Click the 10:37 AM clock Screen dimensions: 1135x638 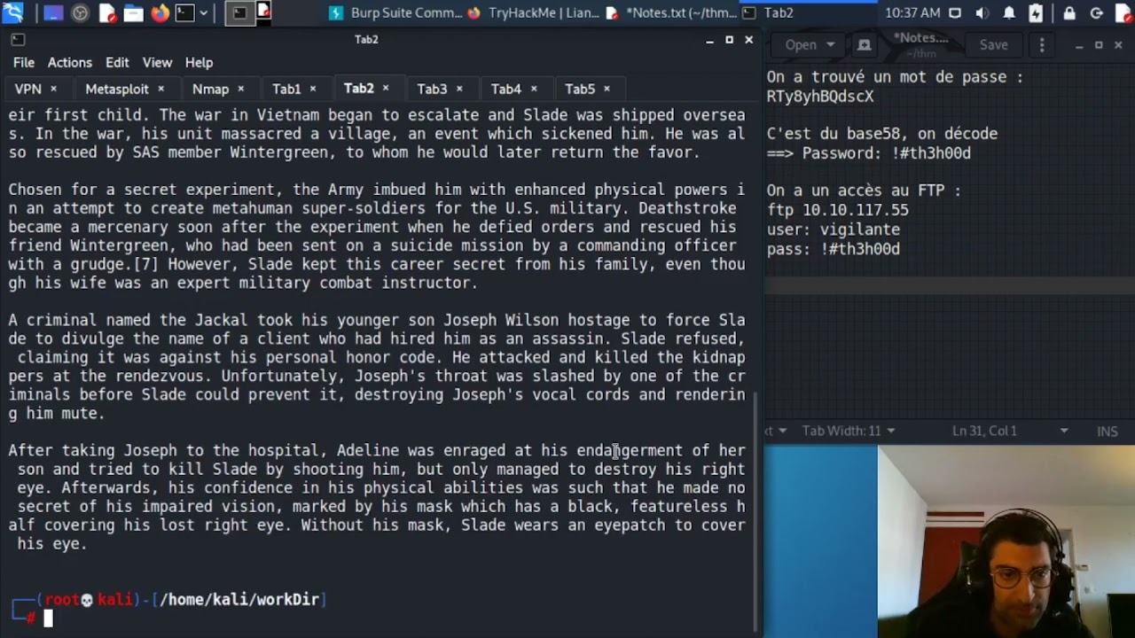click(x=912, y=13)
